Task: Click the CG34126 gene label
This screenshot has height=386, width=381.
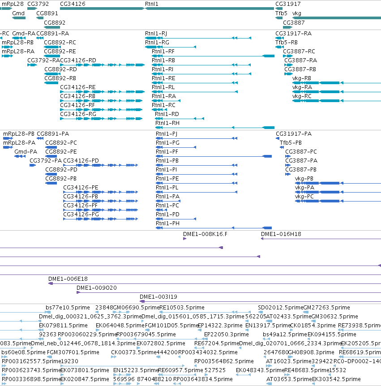Action: click(73, 4)
